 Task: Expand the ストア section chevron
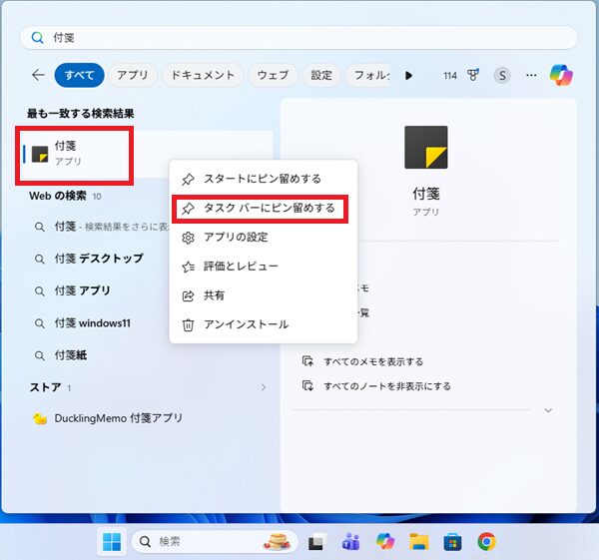(x=264, y=387)
